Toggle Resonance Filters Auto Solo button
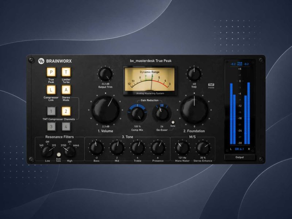Viewport: 292px width, 219px height. point(59,154)
